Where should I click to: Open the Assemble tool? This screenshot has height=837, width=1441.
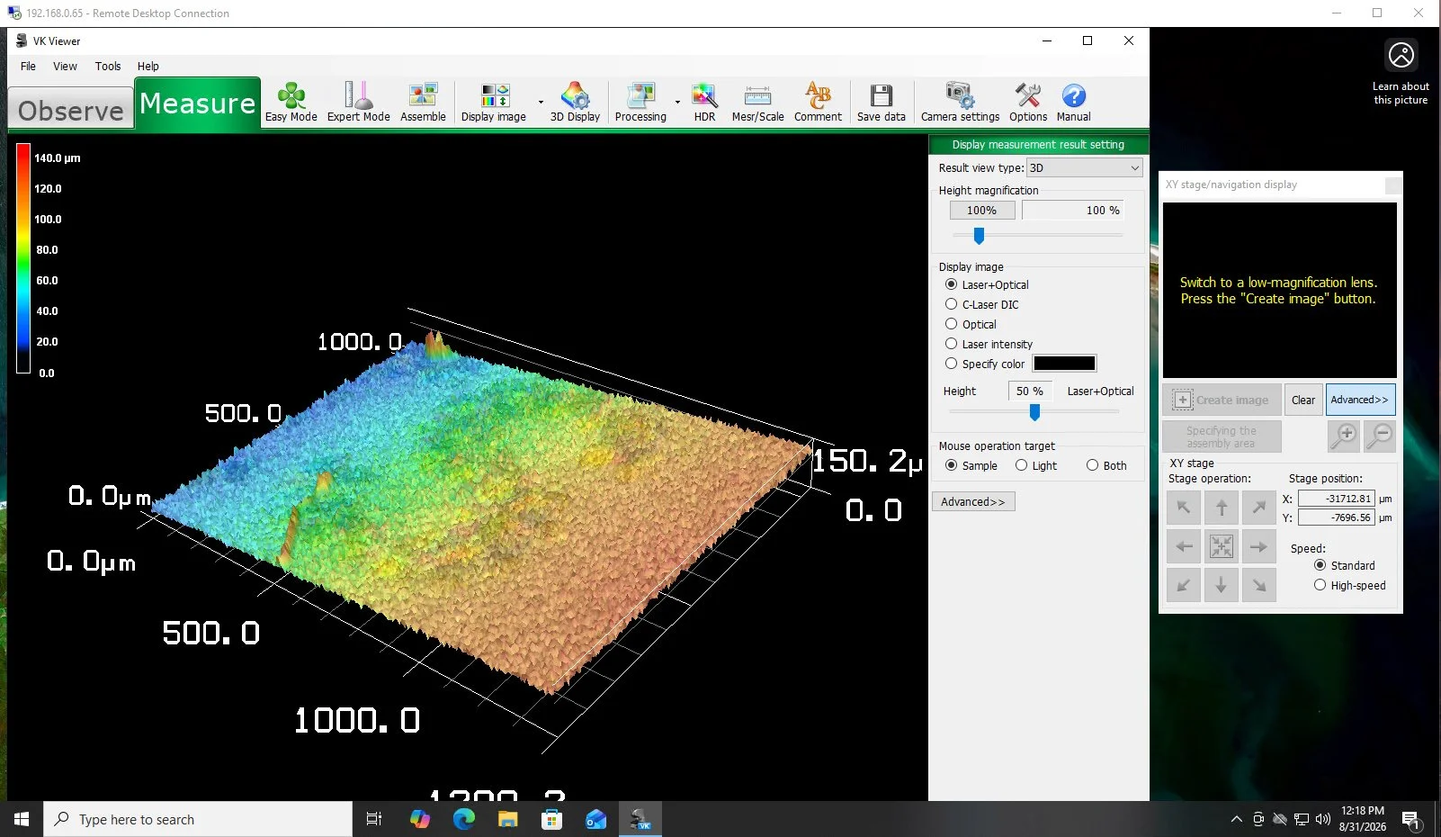coord(423,103)
